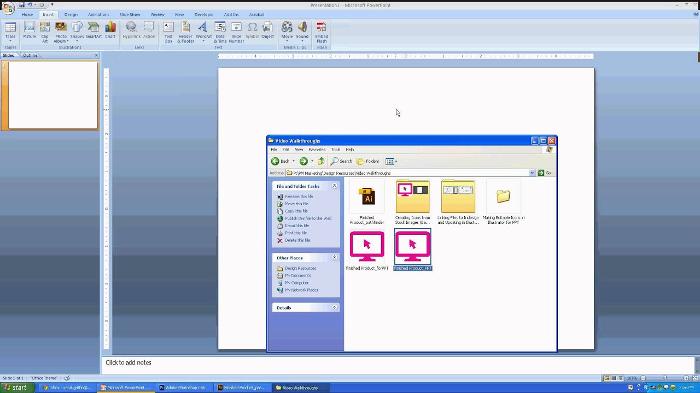Click E-mail this file link
This screenshot has width=700, height=393.
click(296, 225)
